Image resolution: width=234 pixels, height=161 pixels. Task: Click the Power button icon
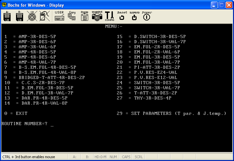click(147, 16)
